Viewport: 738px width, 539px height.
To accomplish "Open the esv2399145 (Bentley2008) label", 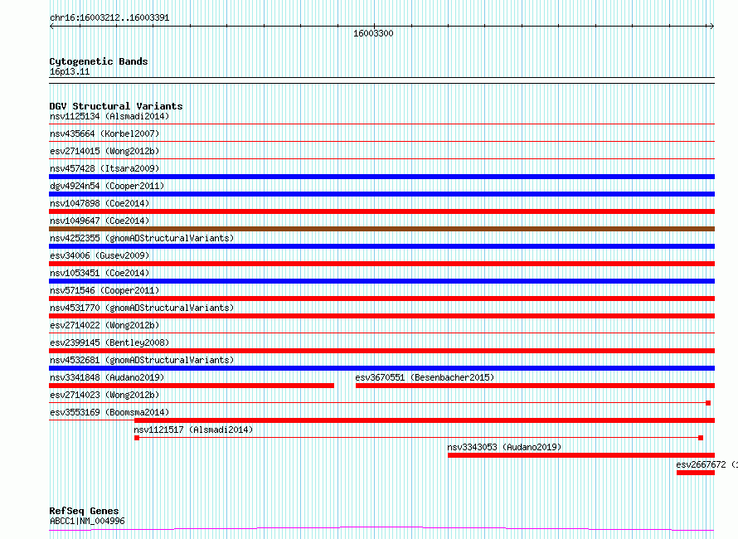I will click(109, 342).
